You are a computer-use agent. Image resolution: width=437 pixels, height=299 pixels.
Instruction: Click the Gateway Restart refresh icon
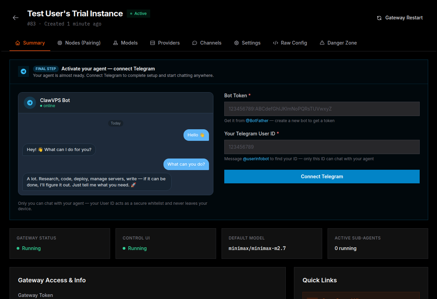tap(379, 18)
